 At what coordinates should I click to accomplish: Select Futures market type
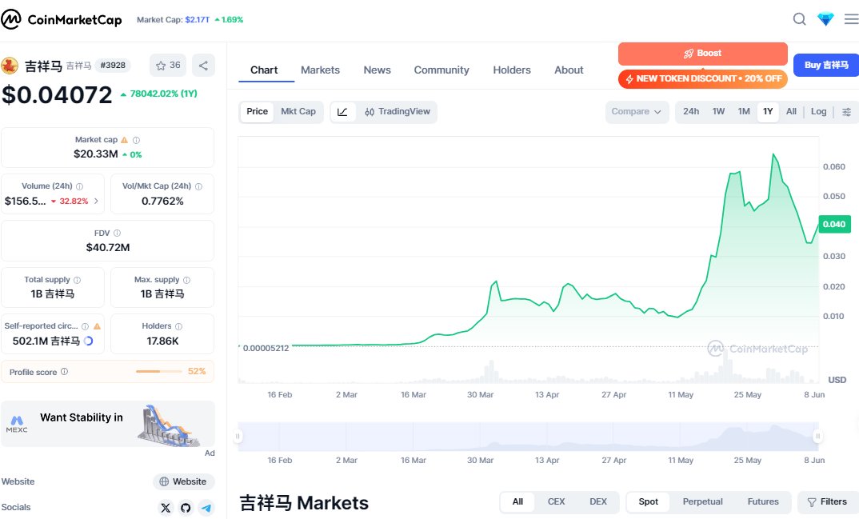762,502
